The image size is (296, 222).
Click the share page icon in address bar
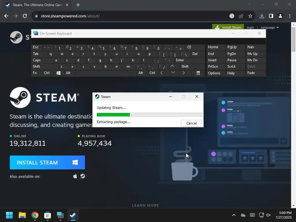pos(241,16)
